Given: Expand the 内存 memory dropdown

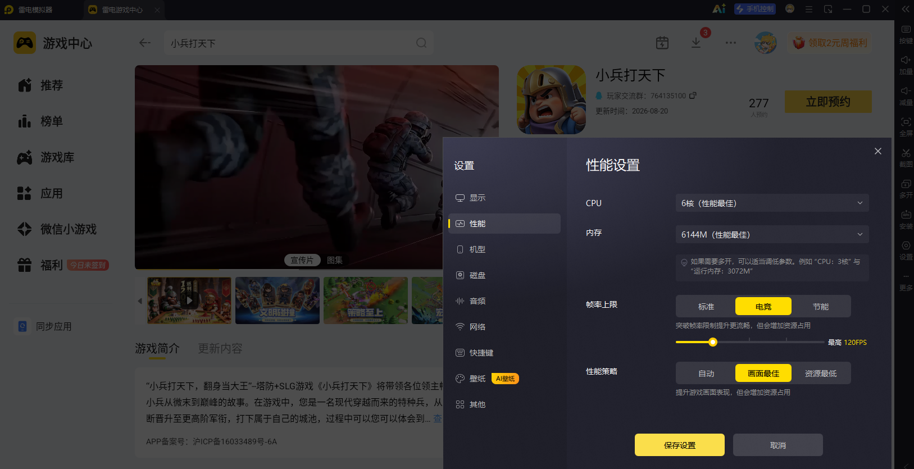Looking at the screenshot, I should coord(772,234).
